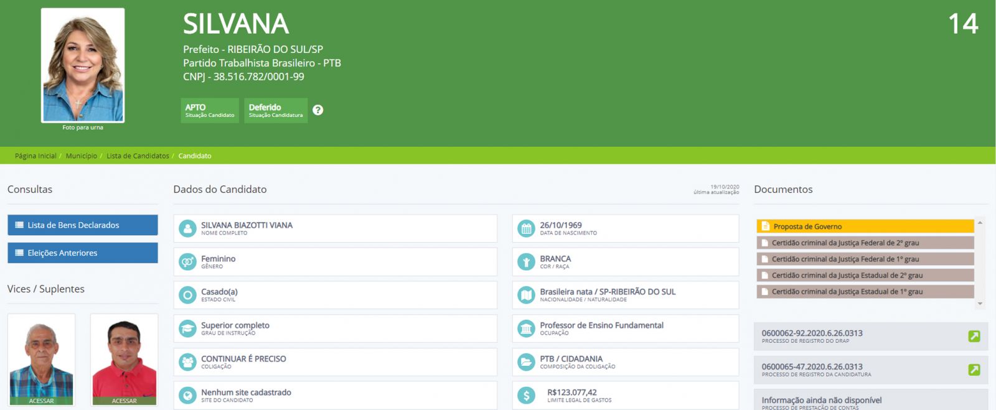The image size is (996, 410).
Task: Open Eleições Anteriores list
Action: (82, 253)
